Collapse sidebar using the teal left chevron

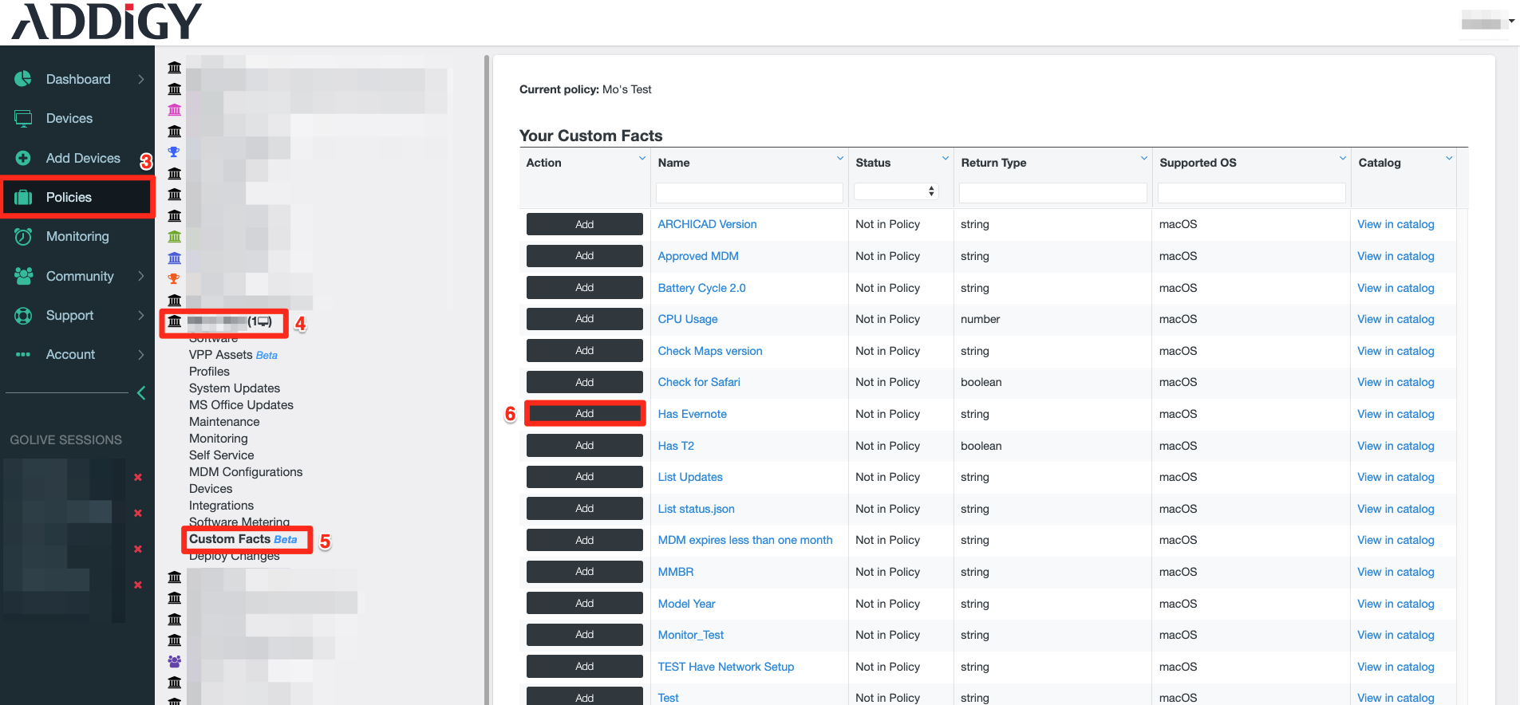click(x=141, y=392)
